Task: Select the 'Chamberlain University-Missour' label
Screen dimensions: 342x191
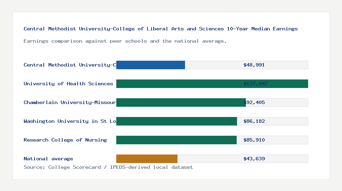Action: click(70, 102)
